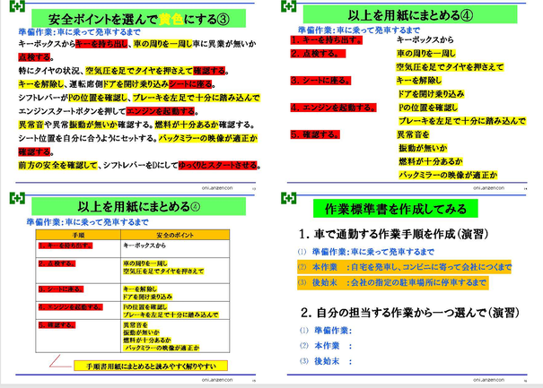Click 異常音を in the list slide without table
Viewport: 543px width, 388px height.
click(413, 134)
